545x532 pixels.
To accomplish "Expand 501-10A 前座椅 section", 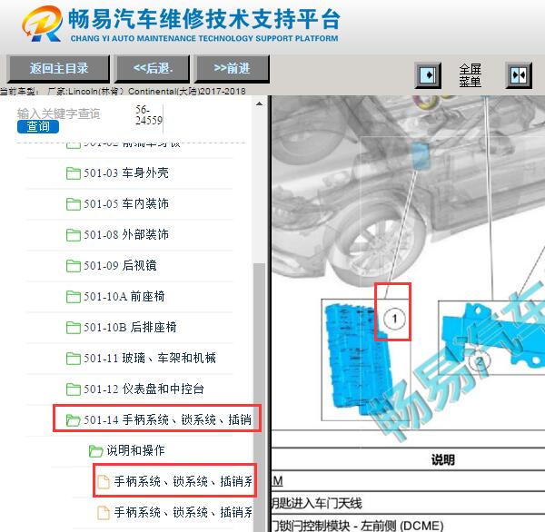I will tap(124, 297).
